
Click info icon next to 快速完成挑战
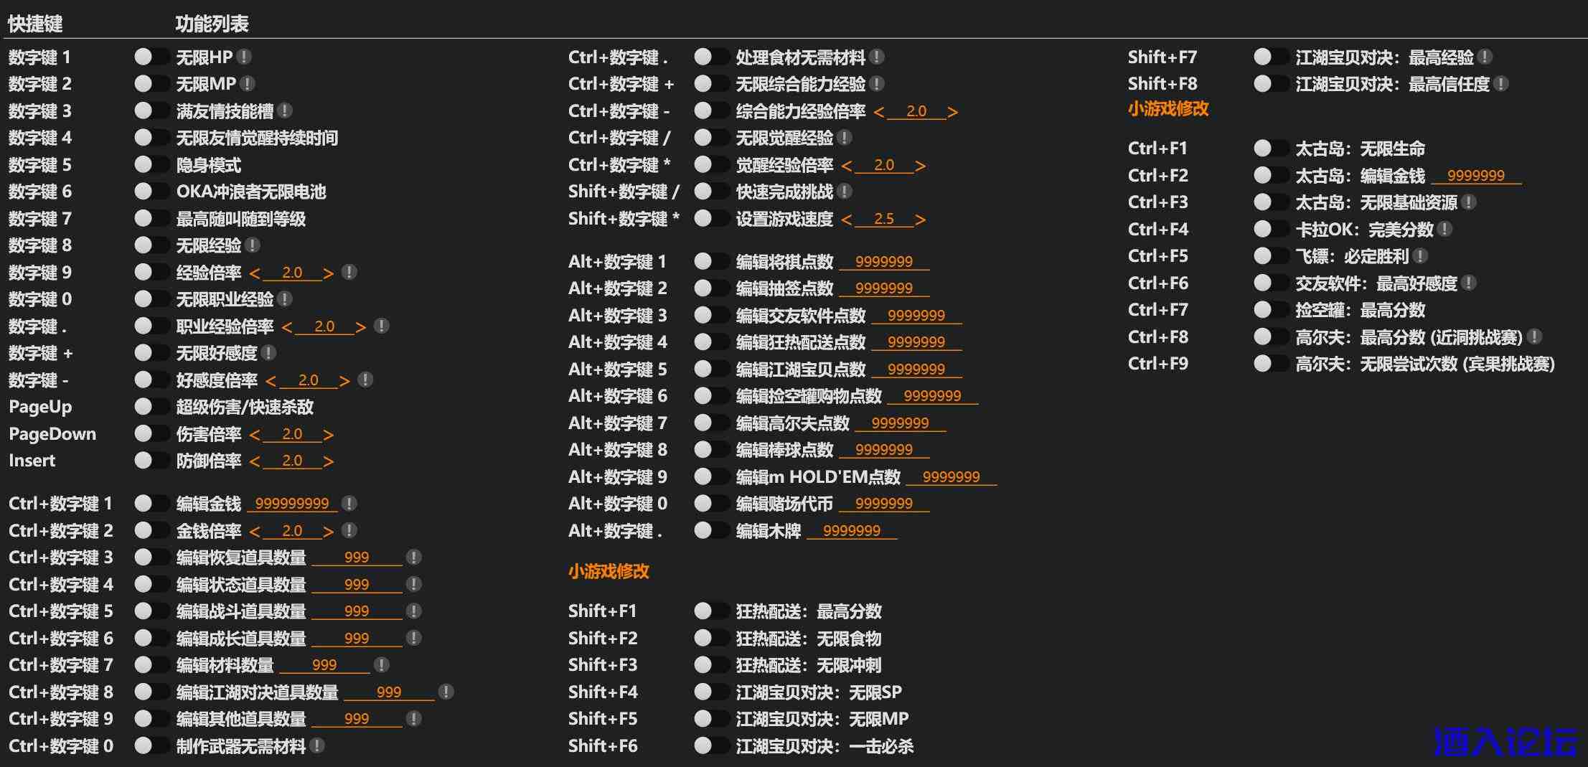845,192
